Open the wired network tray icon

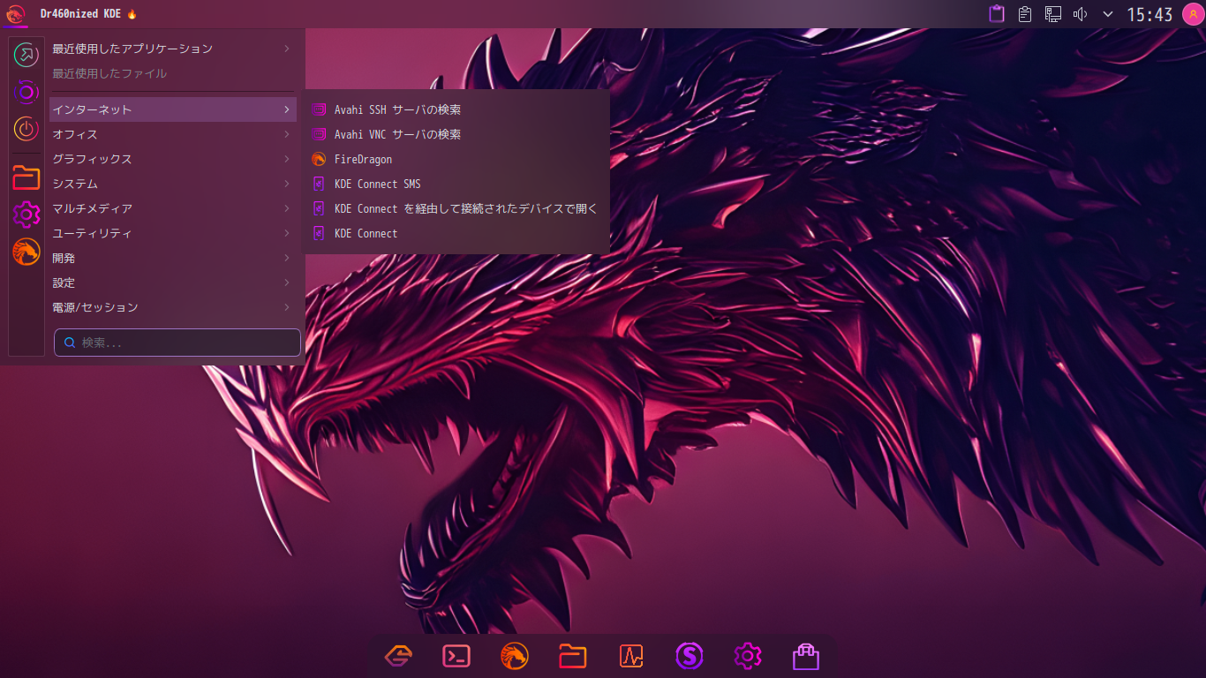click(x=1052, y=14)
